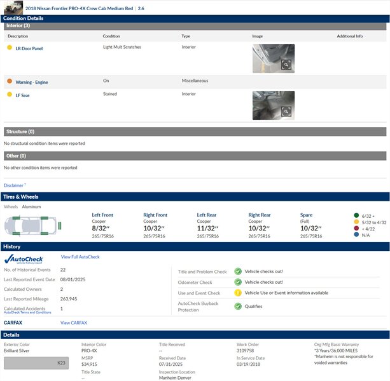This screenshot has width=390, height=381.
Task: Open View Full AutoCheck report
Action: [x=80, y=257]
